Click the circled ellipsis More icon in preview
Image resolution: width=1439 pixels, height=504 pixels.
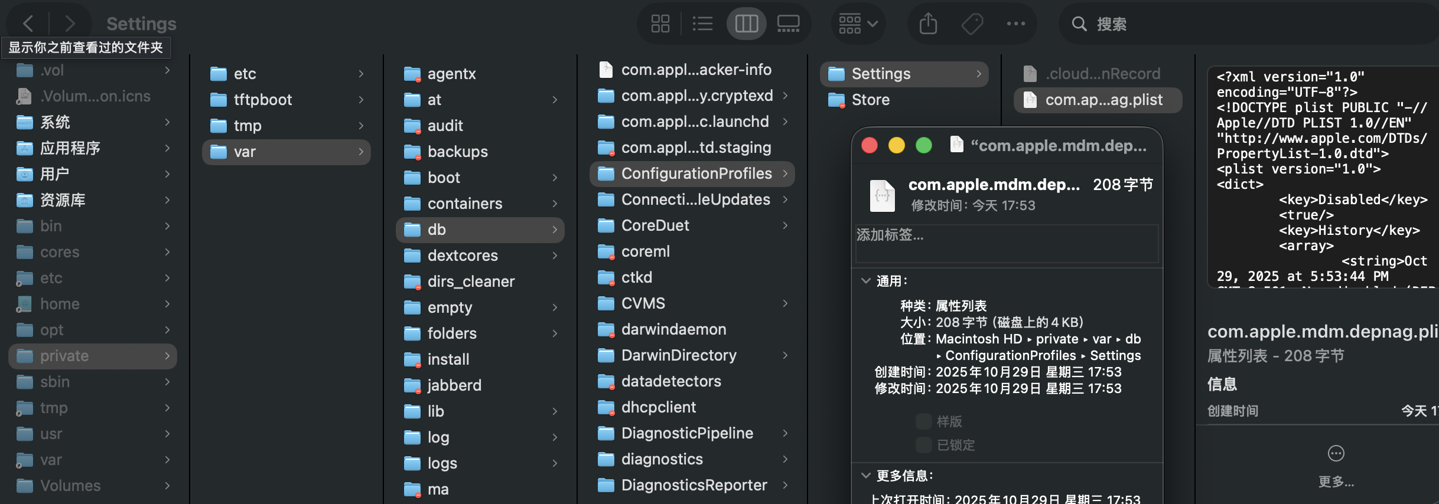coord(1336,453)
